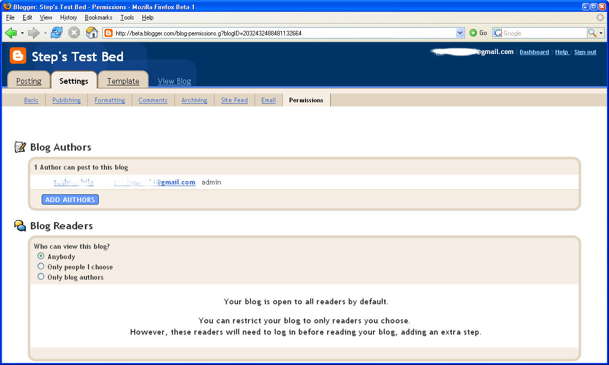This screenshot has width=609, height=365.
Task: Click the Firefox icon in the title bar
Action: point(7,6)
